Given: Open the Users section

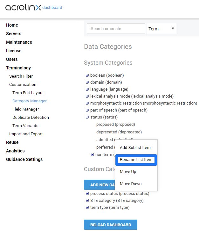Looking at the screenshot, I should click(12, 59).
